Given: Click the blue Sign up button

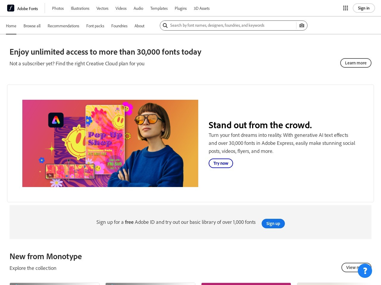Looking at the screenshot, I should [273, 224].
